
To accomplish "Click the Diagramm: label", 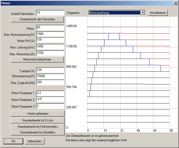I will point(73,13).
